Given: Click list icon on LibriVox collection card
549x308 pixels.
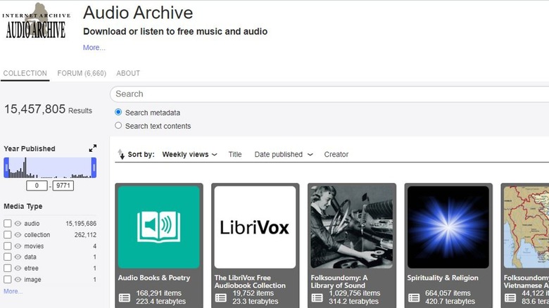Looking at the screenshot, I should (x=220, y=298).
